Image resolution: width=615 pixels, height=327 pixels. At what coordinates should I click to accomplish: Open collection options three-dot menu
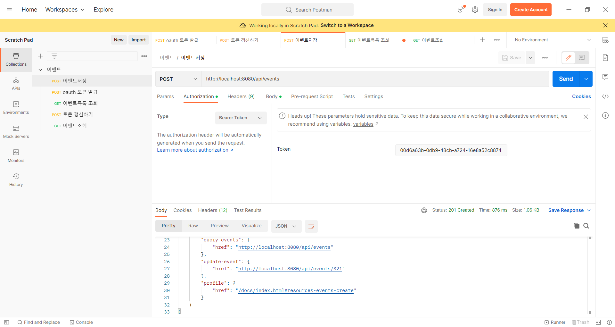[x=144, y=56]
